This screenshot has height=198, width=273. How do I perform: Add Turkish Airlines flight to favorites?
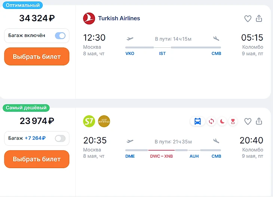(x=248, y=18)
